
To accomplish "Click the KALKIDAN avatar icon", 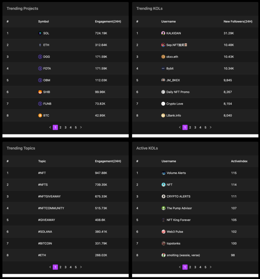I will point(163,33).
